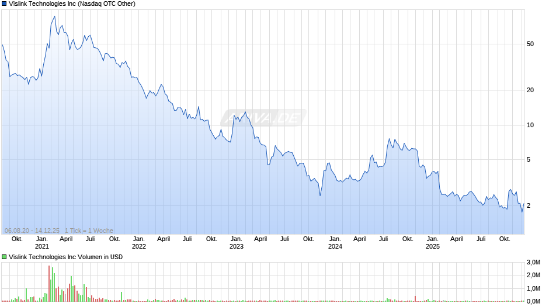Click the volume axis label 3,0M
The width and height of the screenshot is (549, 307).
click(533, 263)
